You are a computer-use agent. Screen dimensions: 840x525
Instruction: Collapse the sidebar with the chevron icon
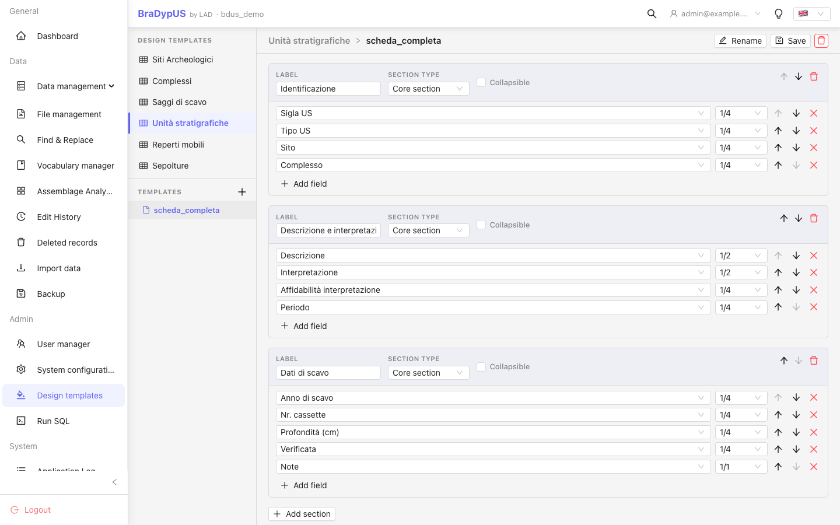point(114,482)
